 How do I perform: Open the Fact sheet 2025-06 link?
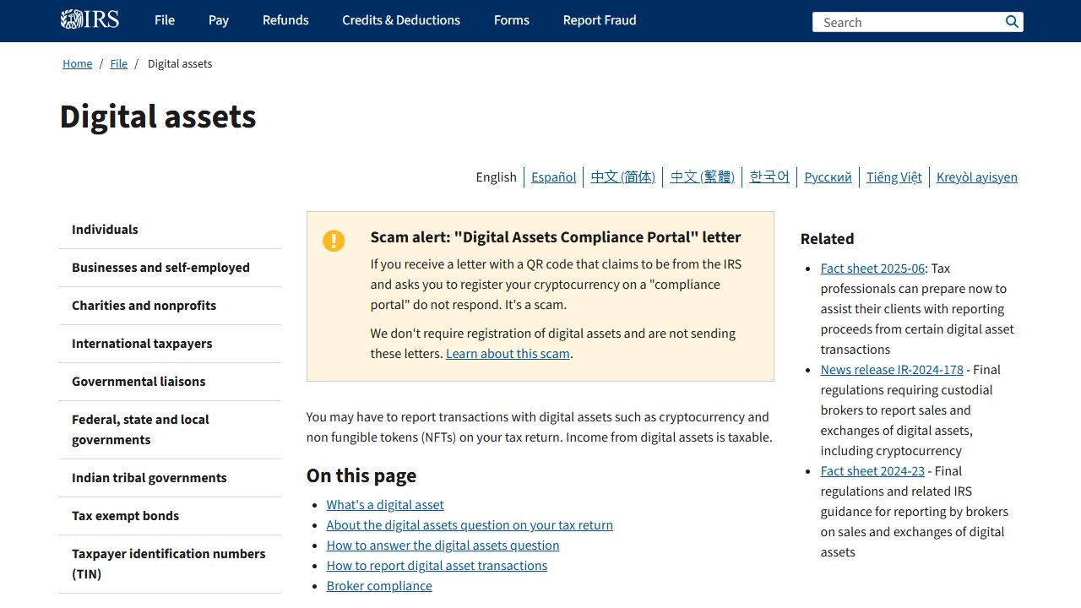click(x=872, y=269)
